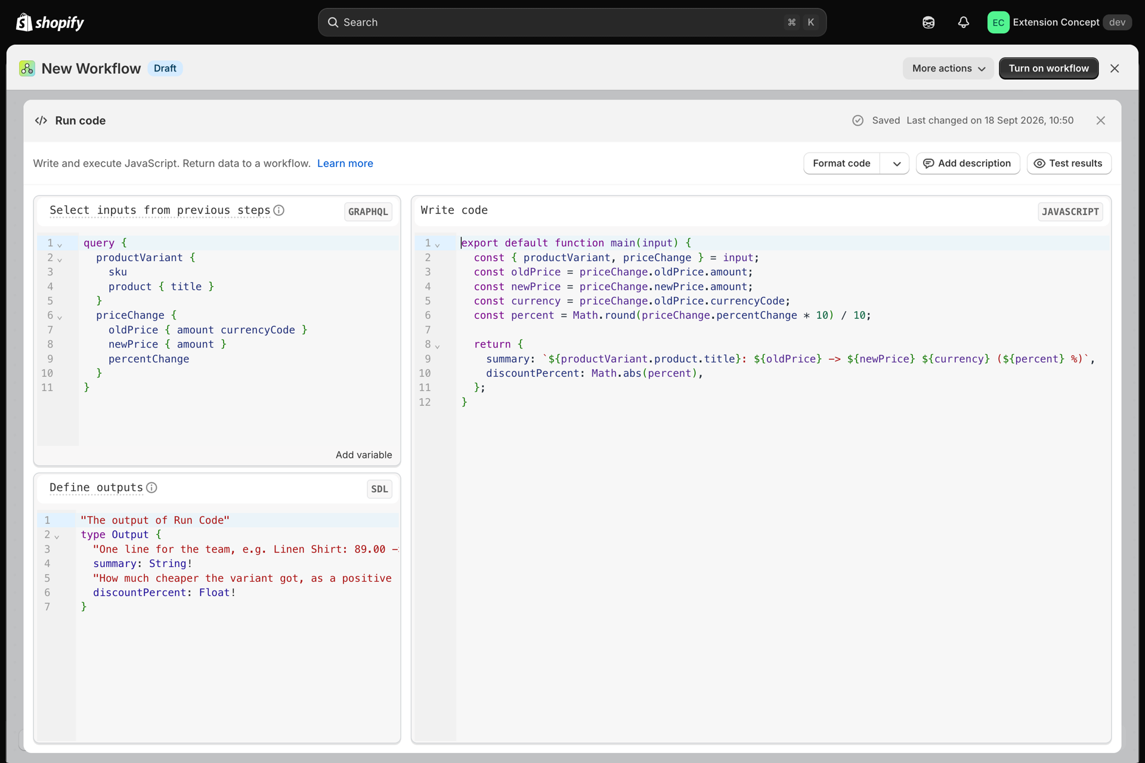Click the Extension Concept store name
Screen dimensions: 1145x763
(x=1056, y=22)
